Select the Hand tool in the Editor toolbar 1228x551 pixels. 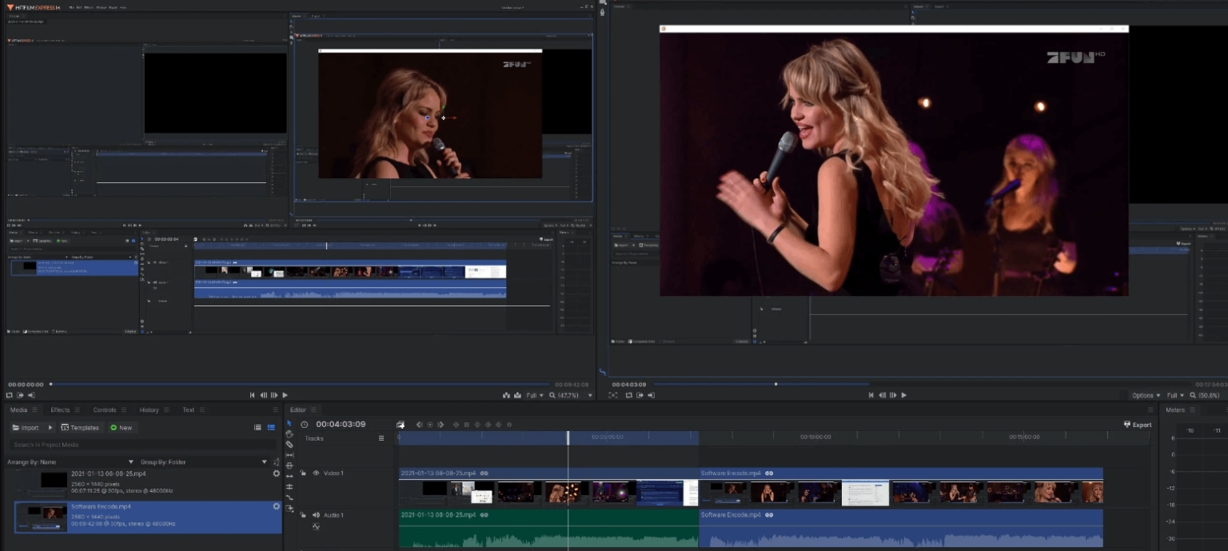(289, 434)
